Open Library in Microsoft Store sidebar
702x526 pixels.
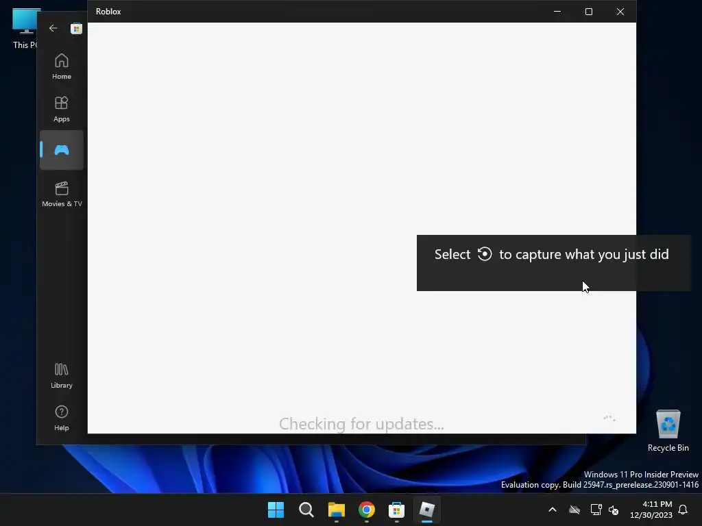61,376
